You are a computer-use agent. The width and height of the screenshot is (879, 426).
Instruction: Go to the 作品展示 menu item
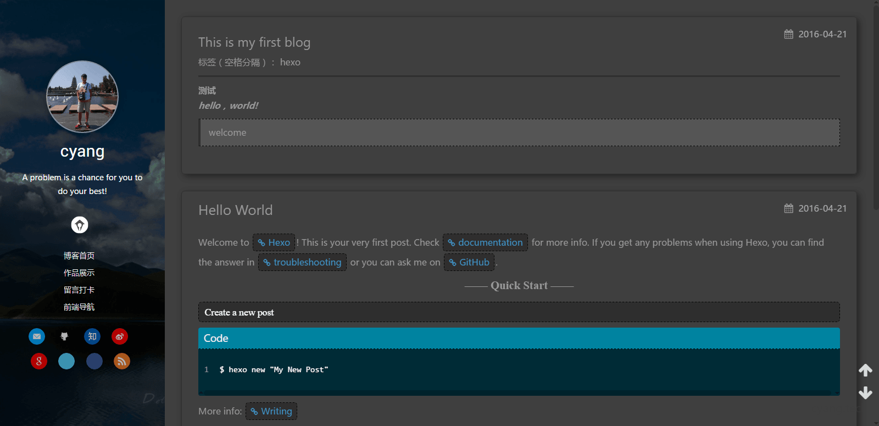tap(79, 273)
